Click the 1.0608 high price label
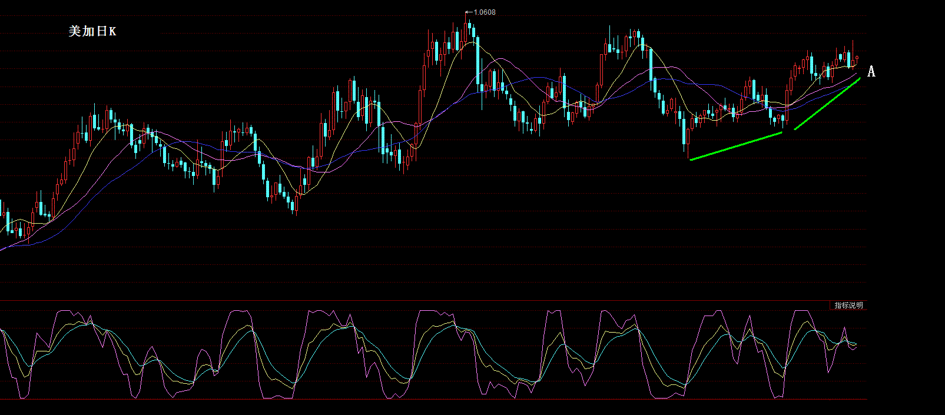 [x=484, y=12]
